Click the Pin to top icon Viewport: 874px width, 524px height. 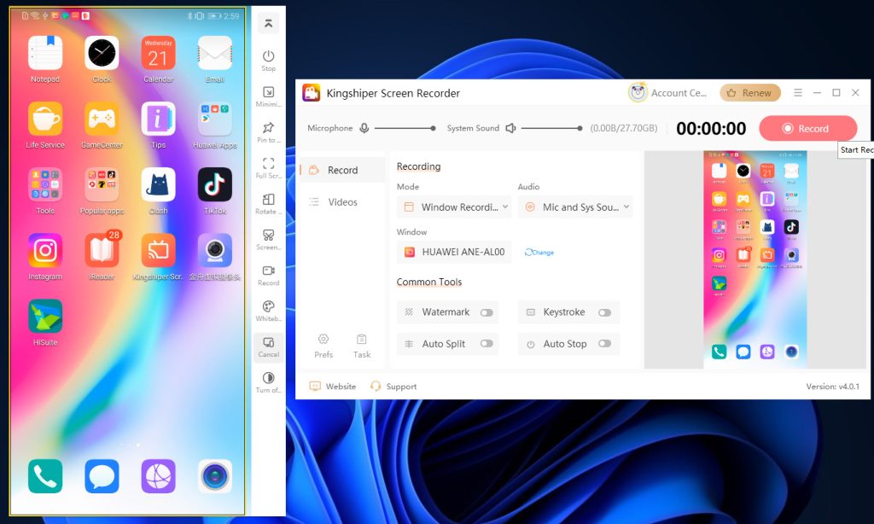click(268, 128)
